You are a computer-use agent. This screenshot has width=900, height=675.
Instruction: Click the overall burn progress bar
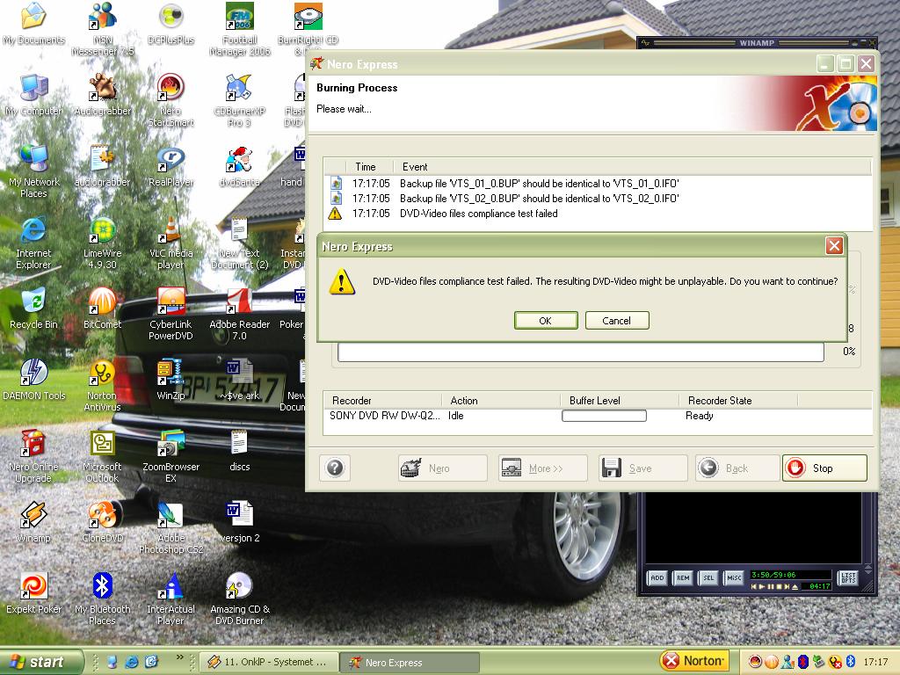pos(580,352)
